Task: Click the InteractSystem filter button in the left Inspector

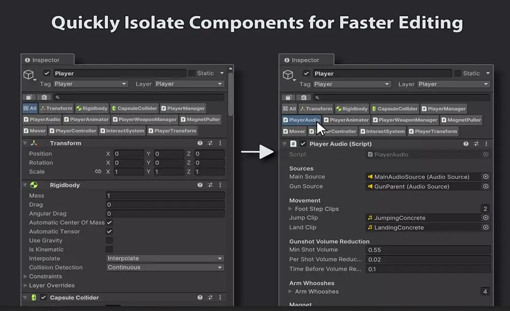Action: (122, 131)
